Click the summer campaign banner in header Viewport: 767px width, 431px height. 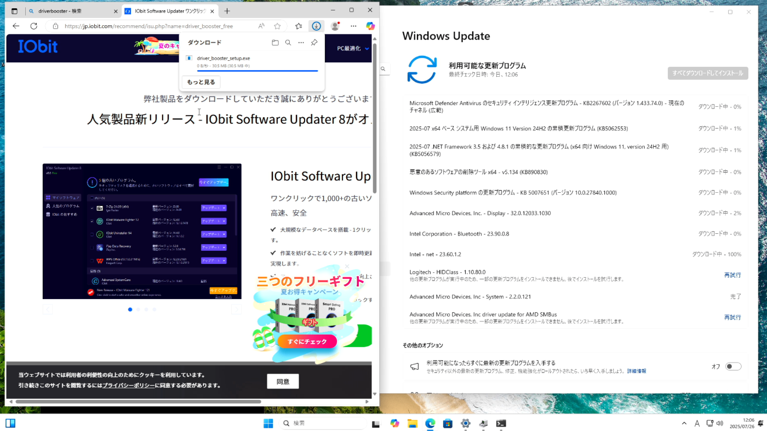click(158, 47)
